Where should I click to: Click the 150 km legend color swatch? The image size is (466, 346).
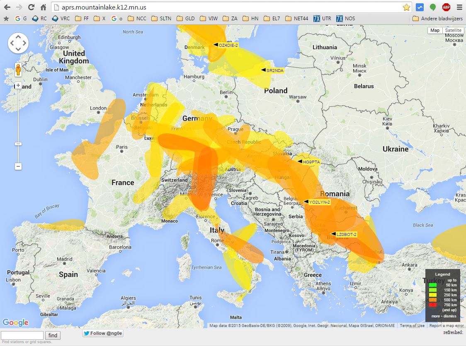click(433, 290)
